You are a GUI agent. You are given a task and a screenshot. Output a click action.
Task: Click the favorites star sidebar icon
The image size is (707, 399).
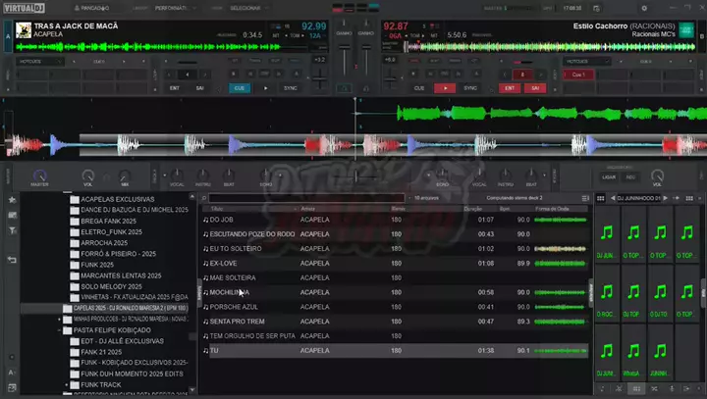point(12,200)
